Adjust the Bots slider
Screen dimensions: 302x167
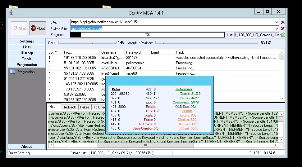92,43
